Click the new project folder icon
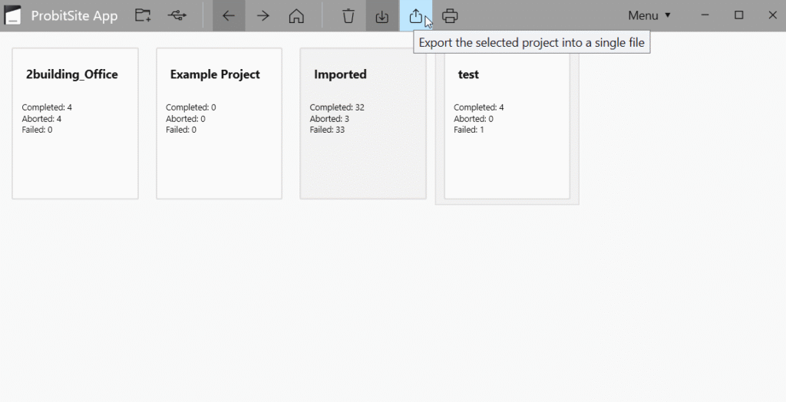Viewport: 786px width, 402px height. [143, 15]
